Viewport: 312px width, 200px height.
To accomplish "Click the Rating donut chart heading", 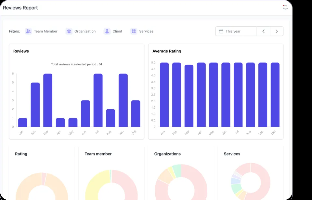I will click(x=21, y=154).
